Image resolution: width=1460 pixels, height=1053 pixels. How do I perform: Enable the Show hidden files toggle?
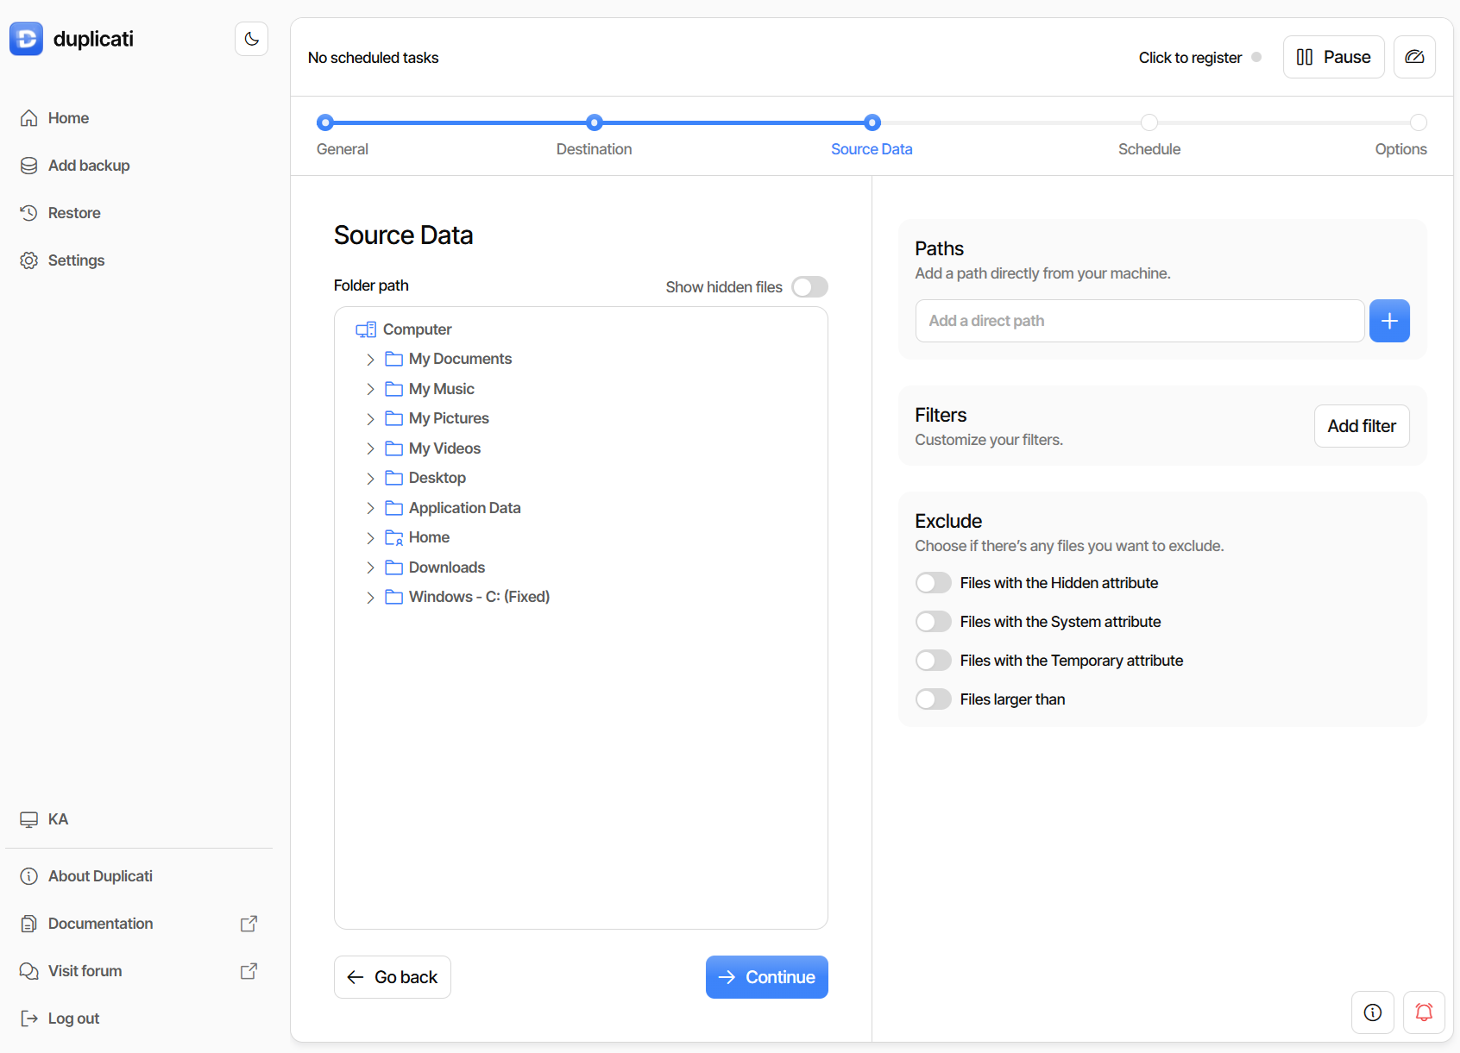click(x=809, y=286)
